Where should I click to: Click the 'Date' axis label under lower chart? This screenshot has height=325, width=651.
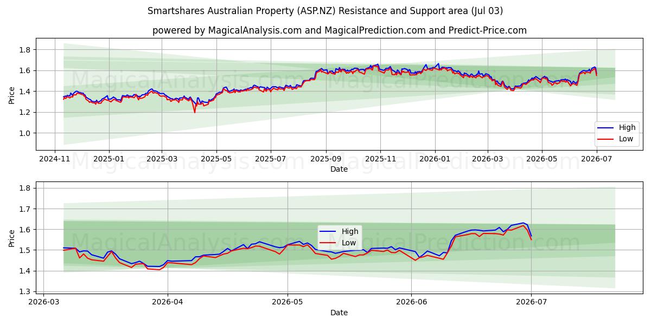point(340,313)
